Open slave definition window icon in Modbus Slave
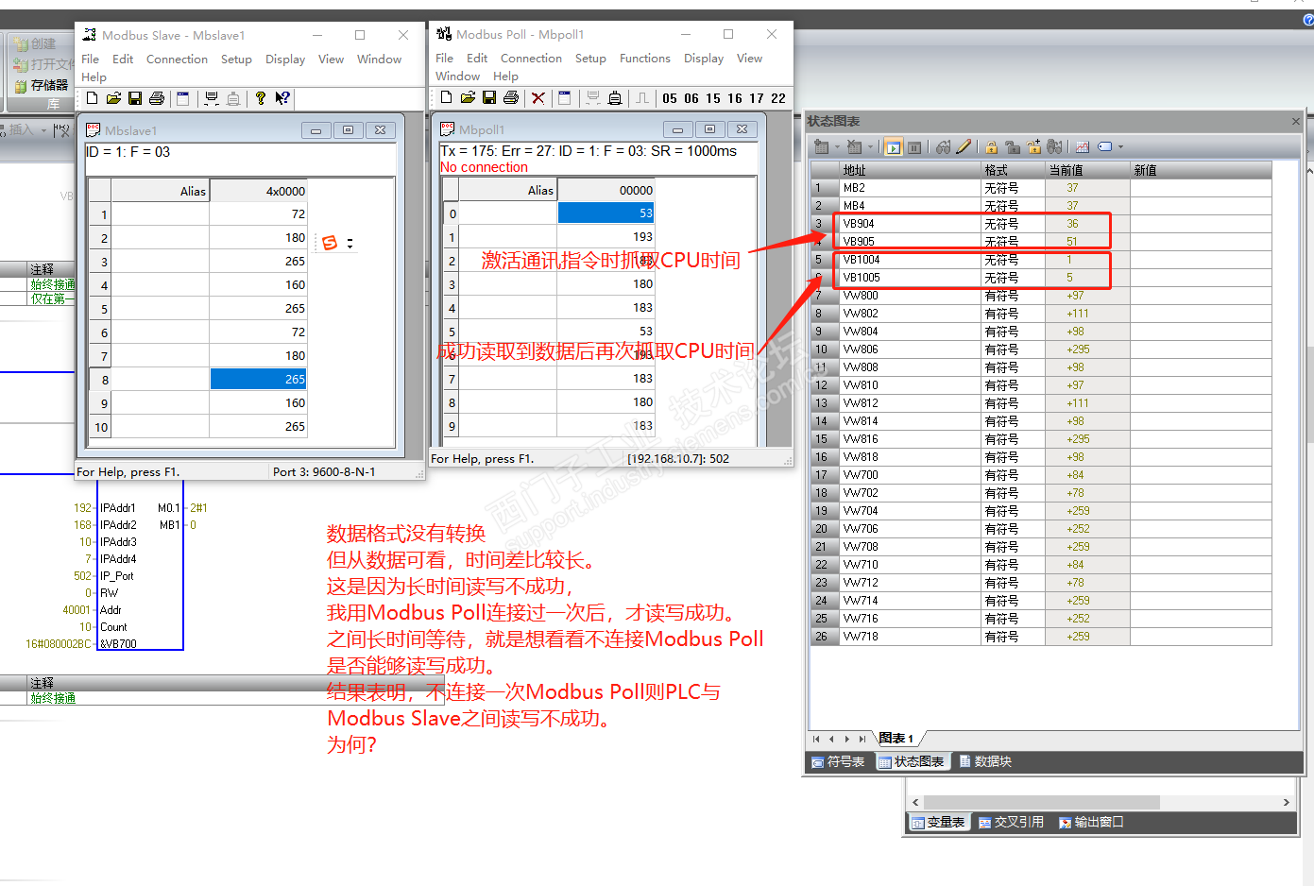 [x=183, y=98]
